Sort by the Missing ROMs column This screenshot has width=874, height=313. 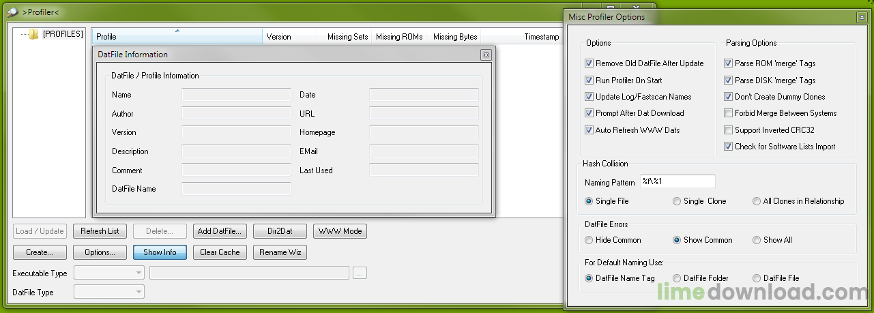click(x=399, y=37)
